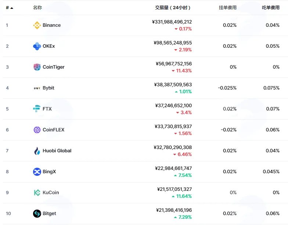Click the CoinFLEX purple logo icon
Image resolution: width=288 pixels, height=225 pixels.
pos(37,130)
